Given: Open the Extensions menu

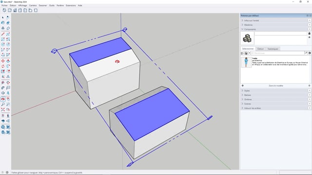Looking at the screenshot, I should [x=71, y=5].
